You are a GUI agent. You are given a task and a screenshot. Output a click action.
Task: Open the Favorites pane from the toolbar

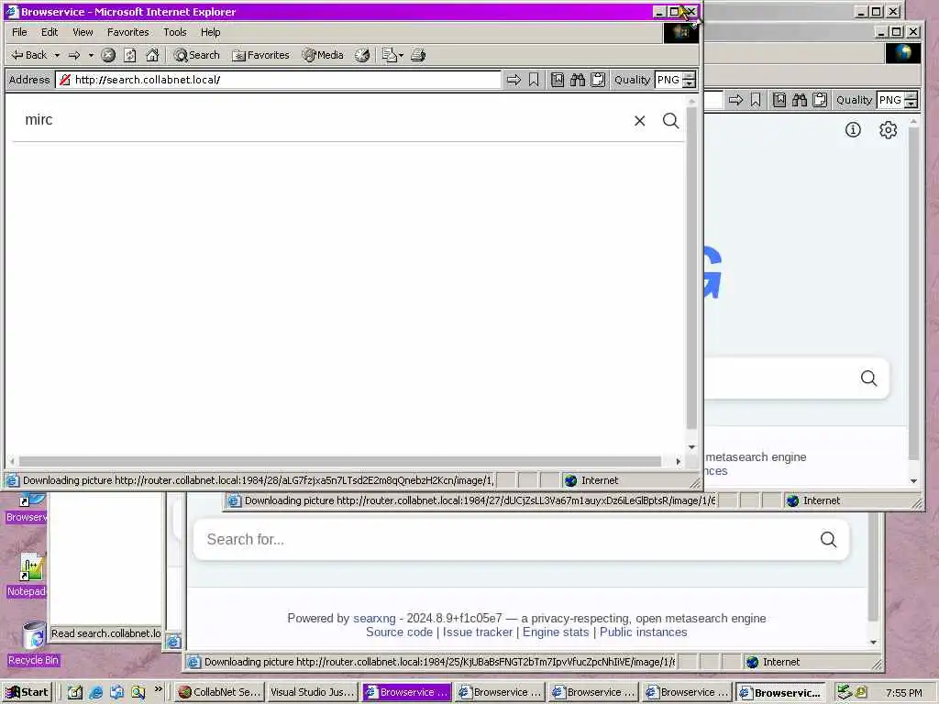260,55
